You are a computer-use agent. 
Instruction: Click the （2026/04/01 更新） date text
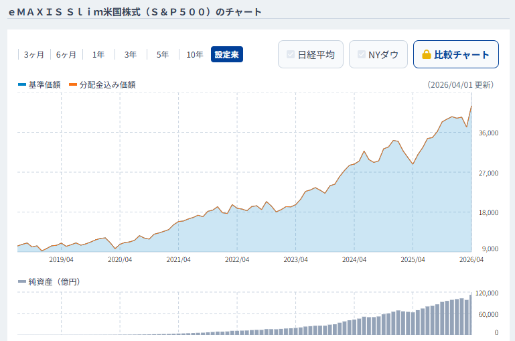pyautogui.click(x=460, y=85)
